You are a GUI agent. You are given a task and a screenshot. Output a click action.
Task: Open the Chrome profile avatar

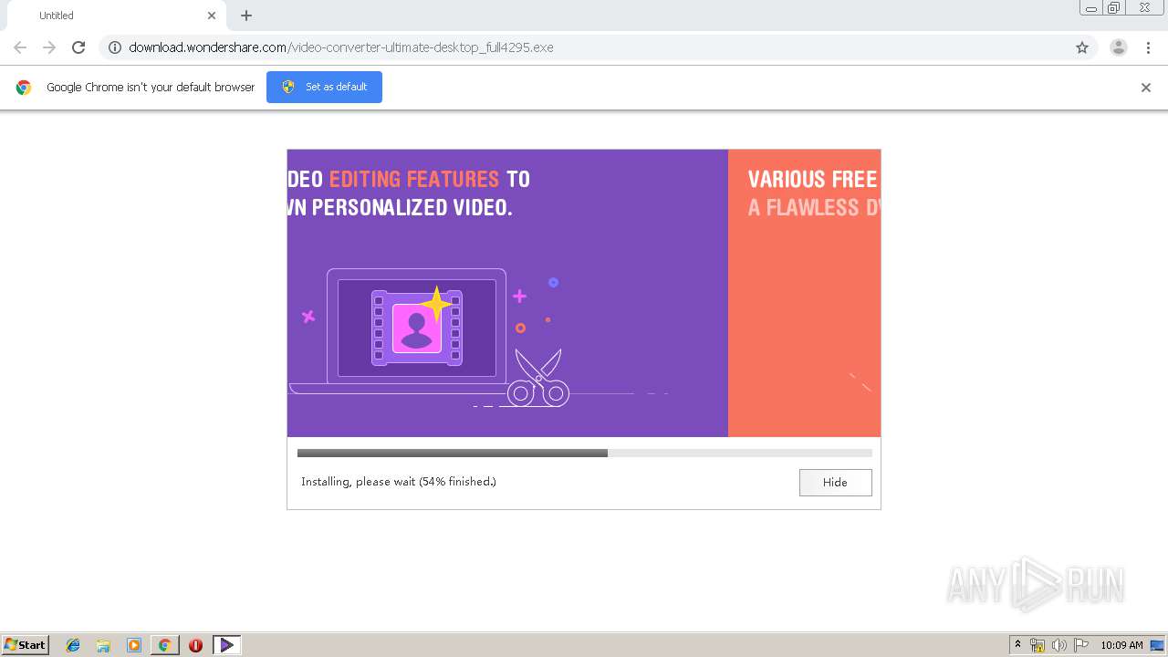point(1119,47)
